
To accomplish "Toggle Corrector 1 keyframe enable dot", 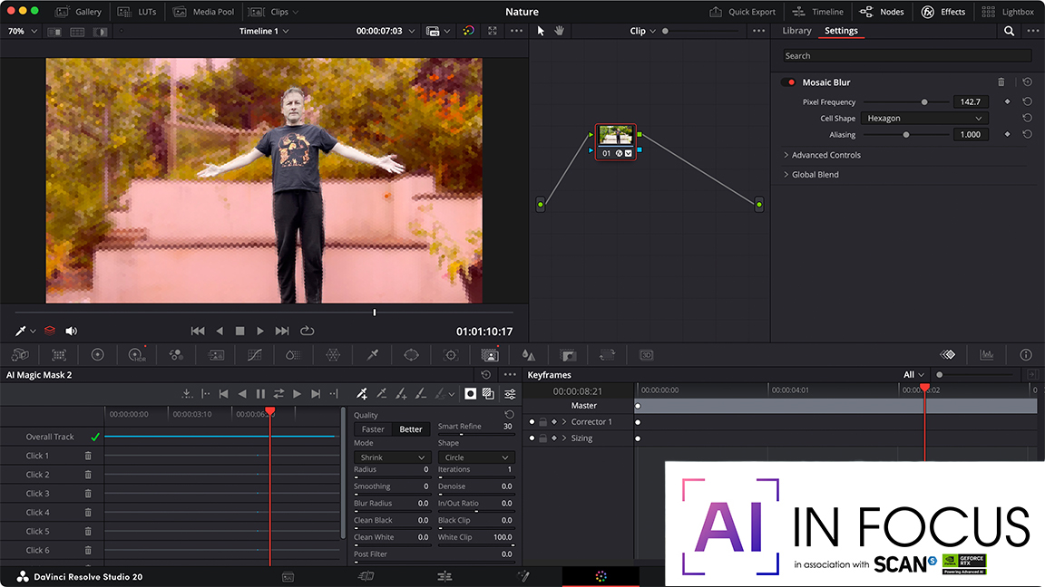I will 532,422.
